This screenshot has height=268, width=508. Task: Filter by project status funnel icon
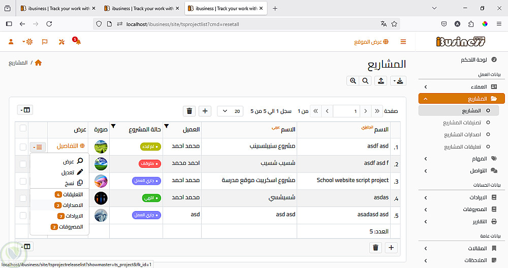[x=113, y=126]
